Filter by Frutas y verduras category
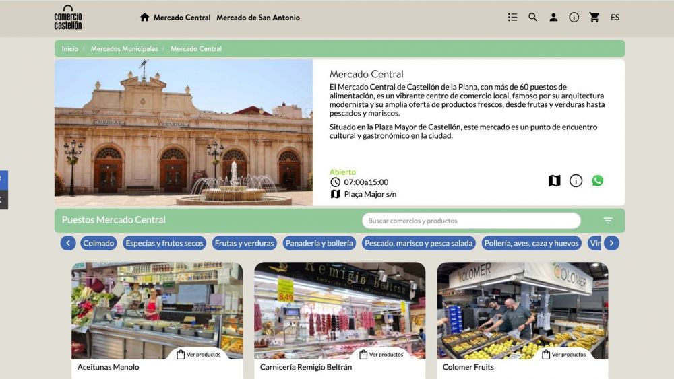The height and width of the screenshot is (379, 674). pos(244,243)
